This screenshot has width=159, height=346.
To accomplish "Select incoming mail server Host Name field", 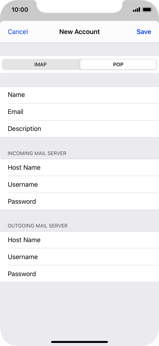I will tap(79, 168).
